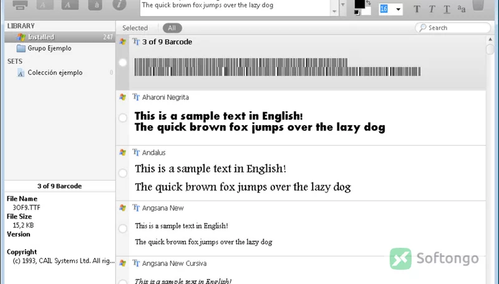Mark the selection circle for Angsana New
The width and height of the screenshot is (499, 284).
click(123, 229)
